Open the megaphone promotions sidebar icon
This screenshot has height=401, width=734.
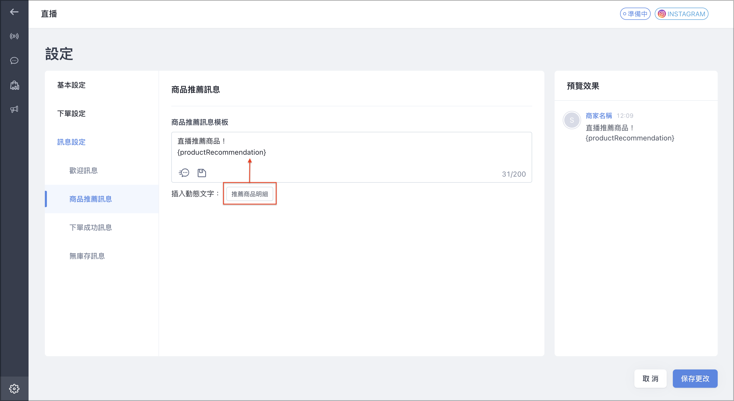[14, 109]
